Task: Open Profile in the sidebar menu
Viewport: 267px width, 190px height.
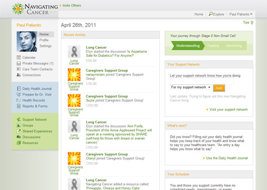Action: pos(44,40)
